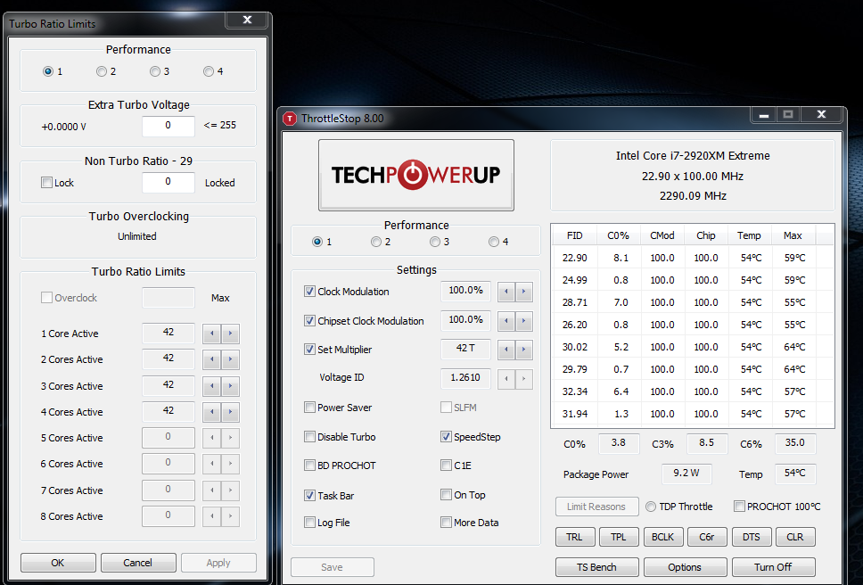Click the 1 Core Active value field
Screen dimensions: 863x585
168,333
